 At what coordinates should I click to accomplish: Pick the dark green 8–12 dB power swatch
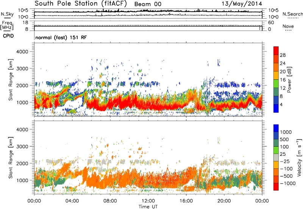tap(276, 92)
